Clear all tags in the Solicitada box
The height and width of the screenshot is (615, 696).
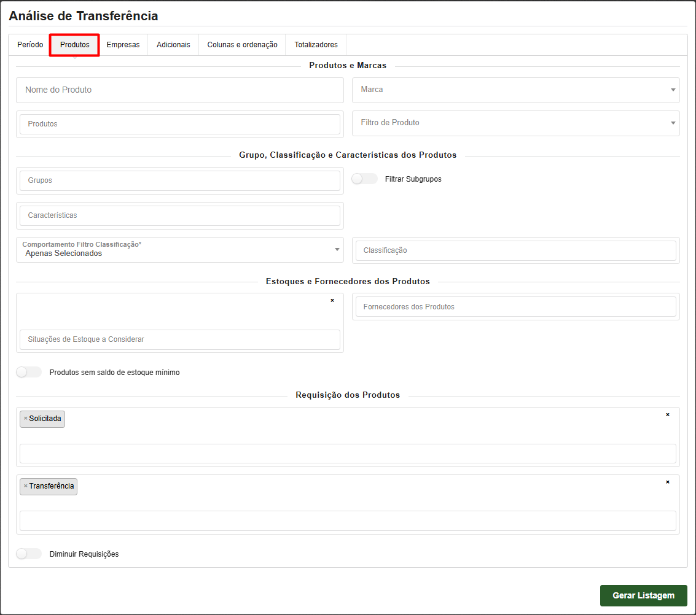[668, 414]
